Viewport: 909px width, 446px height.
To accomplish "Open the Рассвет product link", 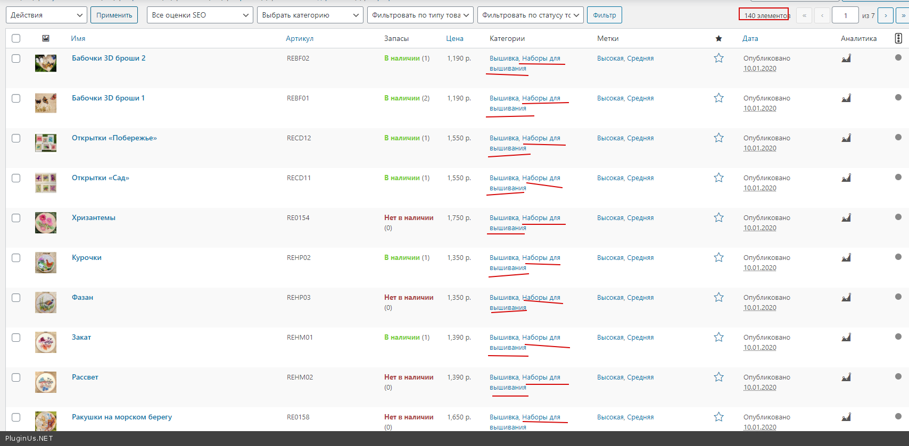I will coord(85,377).
